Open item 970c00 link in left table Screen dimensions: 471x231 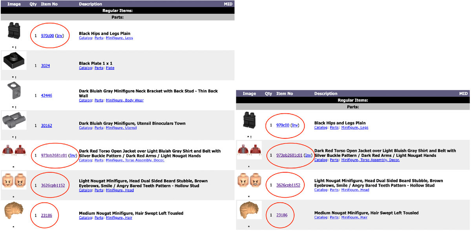47,36
